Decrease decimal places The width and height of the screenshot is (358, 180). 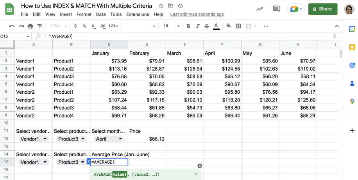93,26
